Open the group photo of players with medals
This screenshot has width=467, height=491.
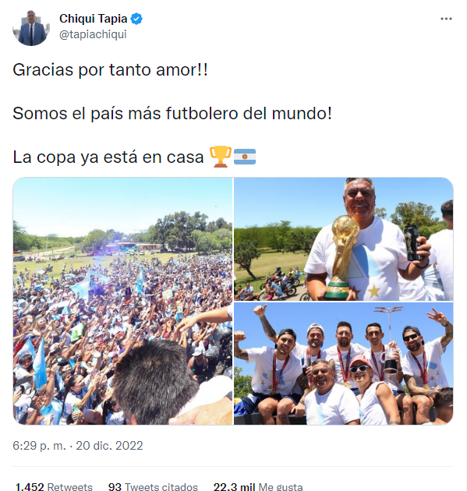(x=344, y=363)
